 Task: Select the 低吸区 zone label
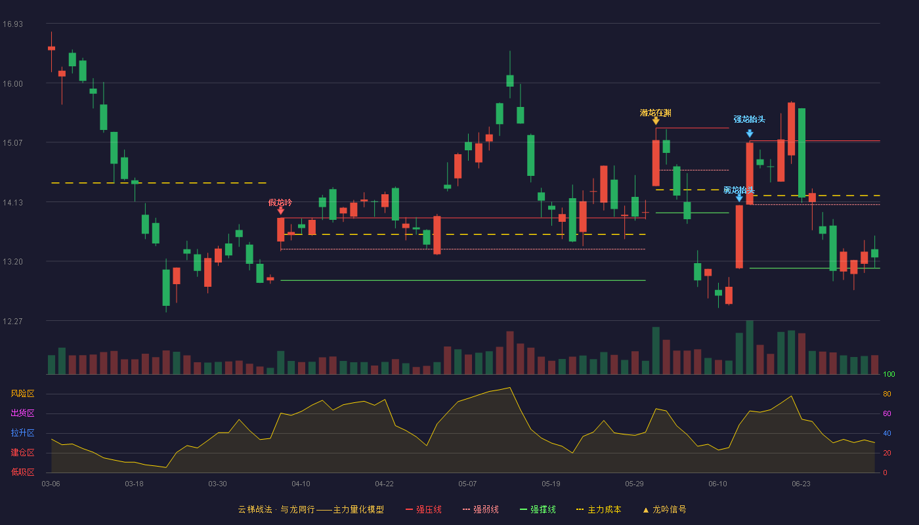[x=22, y=472]
